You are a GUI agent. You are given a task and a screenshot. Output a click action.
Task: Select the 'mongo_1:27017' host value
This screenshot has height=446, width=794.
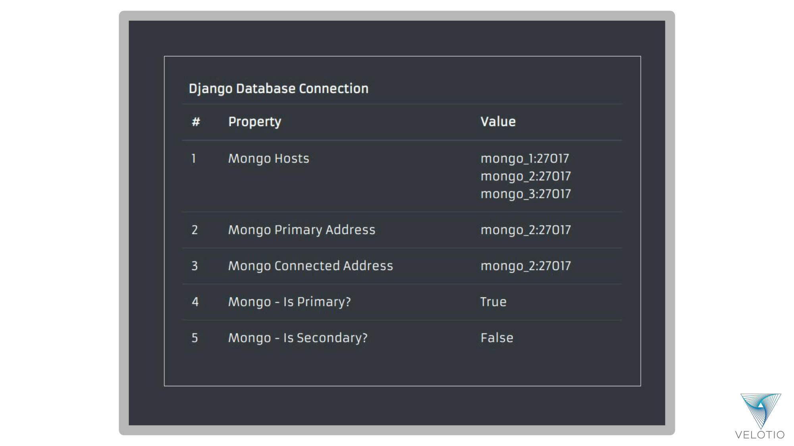[x=525, y=159]
